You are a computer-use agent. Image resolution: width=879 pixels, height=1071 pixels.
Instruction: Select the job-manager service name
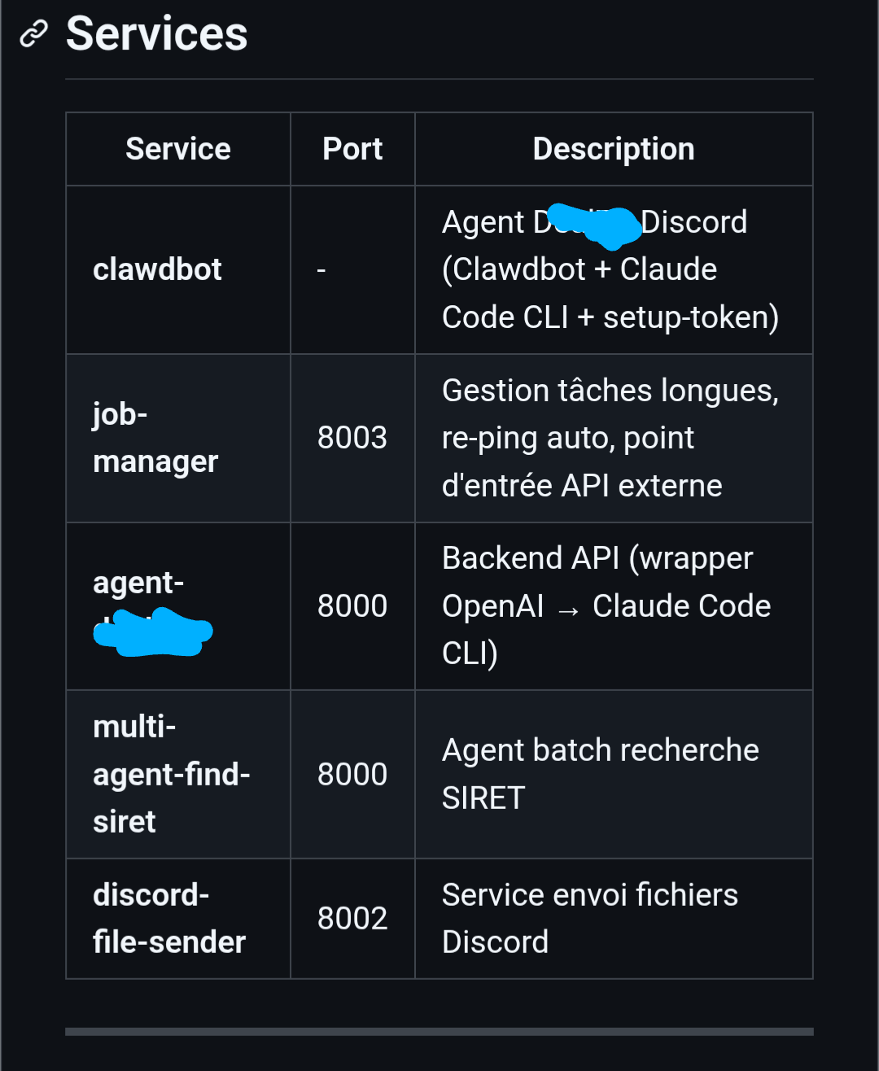[155, 438]
